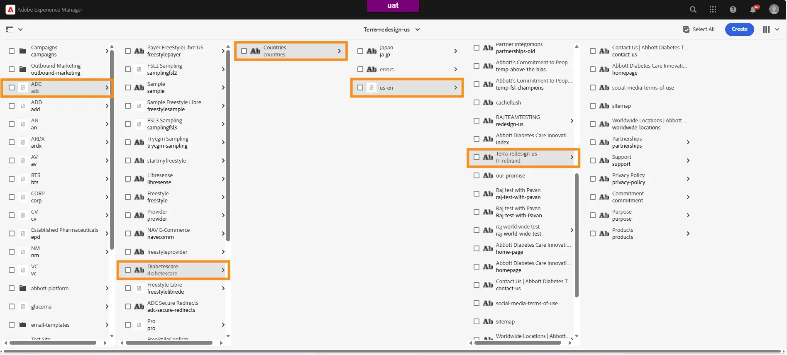Expand the Outbound Marketing folder chevron
The width and height of the screenshot is (787, 355).
(107, 69)
